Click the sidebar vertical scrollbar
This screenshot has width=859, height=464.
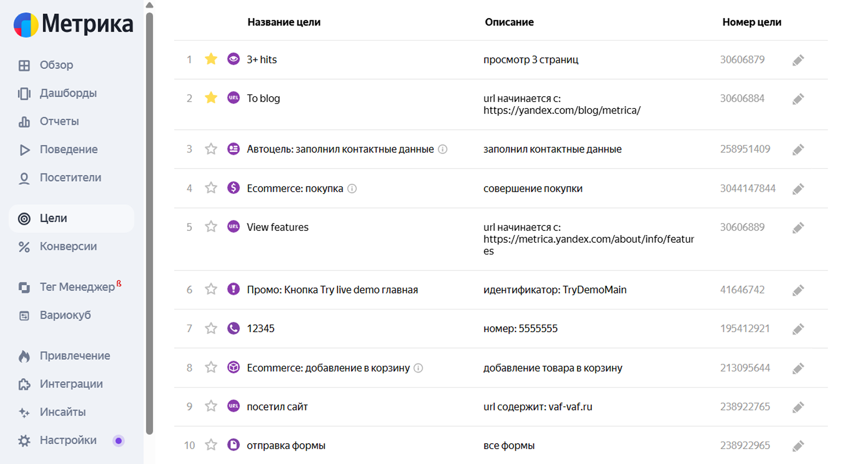click(x=150, y=225)
